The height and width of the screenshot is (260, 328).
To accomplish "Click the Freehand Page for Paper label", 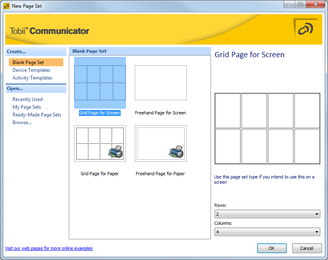I will tap(160, 174).
